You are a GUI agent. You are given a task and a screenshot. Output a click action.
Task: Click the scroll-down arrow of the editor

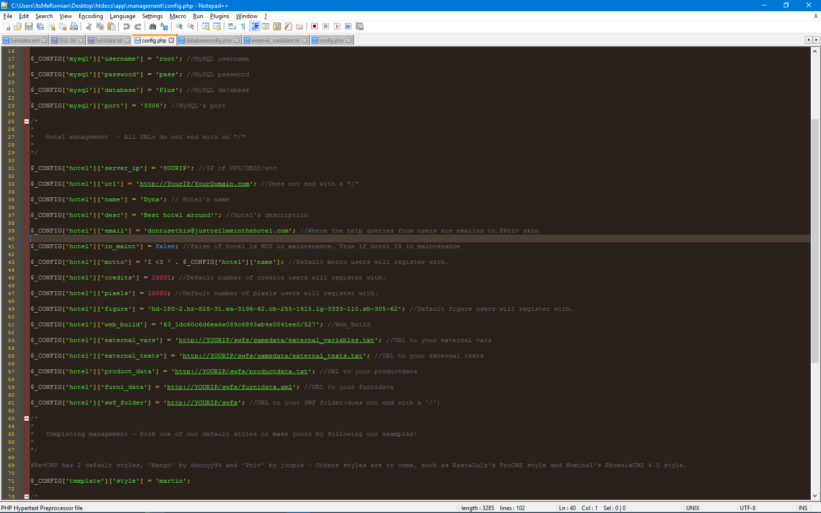coord(815,496)
